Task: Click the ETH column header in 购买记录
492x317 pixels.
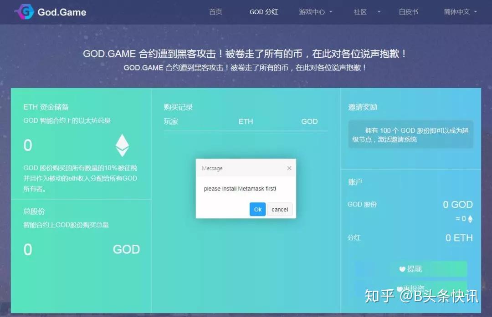Action: pyautogui.click(x=246, y=121)
